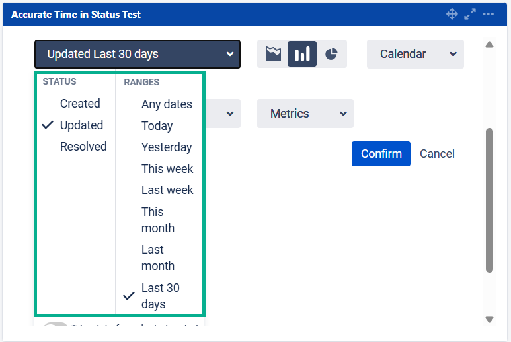This screenshot has width=511, height=342.
Task: Click the vertical scrollbar thumb
Action: (x=489, y=200)
